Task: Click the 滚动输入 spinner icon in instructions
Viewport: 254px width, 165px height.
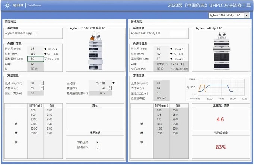Action: [97, 147]
